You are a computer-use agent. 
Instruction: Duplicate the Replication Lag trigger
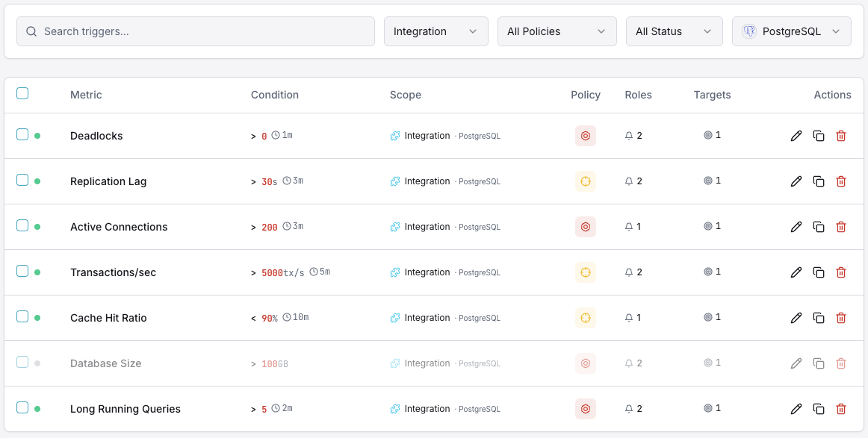[x=819, y=181]
